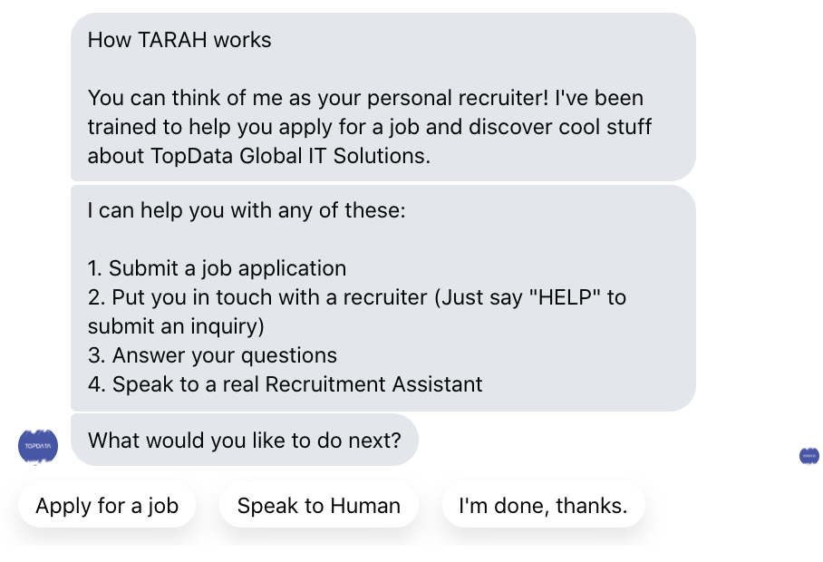
Task: Click the personal recruiter! phrase
Action: (458, 98)
